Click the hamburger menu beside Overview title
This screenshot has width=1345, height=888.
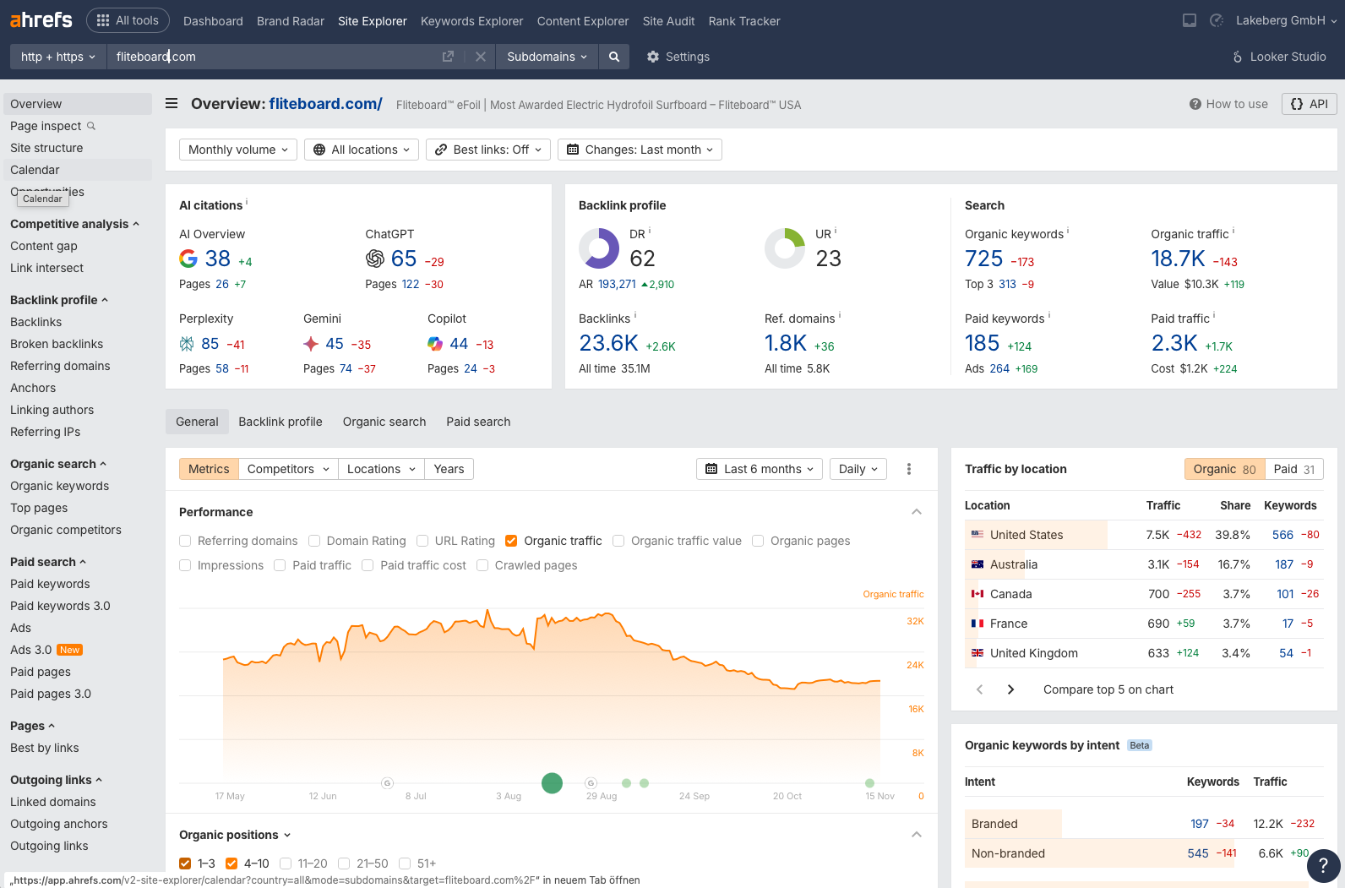point(172,104)
